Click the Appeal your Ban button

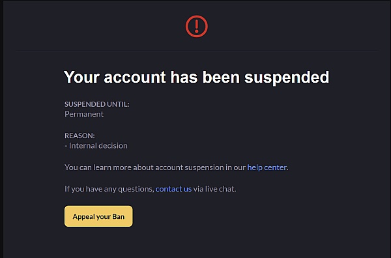tap(98, 216)
